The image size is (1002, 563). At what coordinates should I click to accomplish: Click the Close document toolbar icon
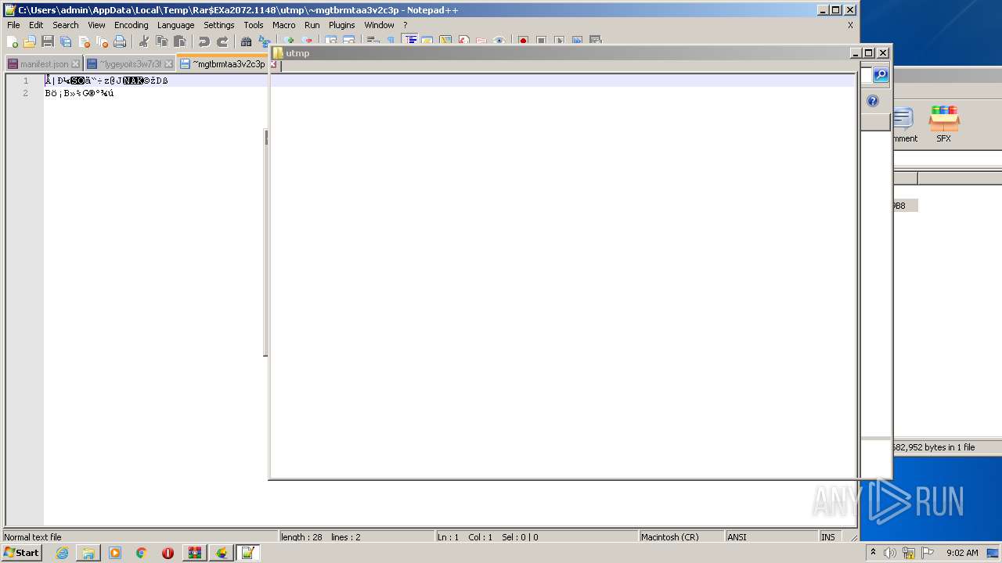click(84, 41)
